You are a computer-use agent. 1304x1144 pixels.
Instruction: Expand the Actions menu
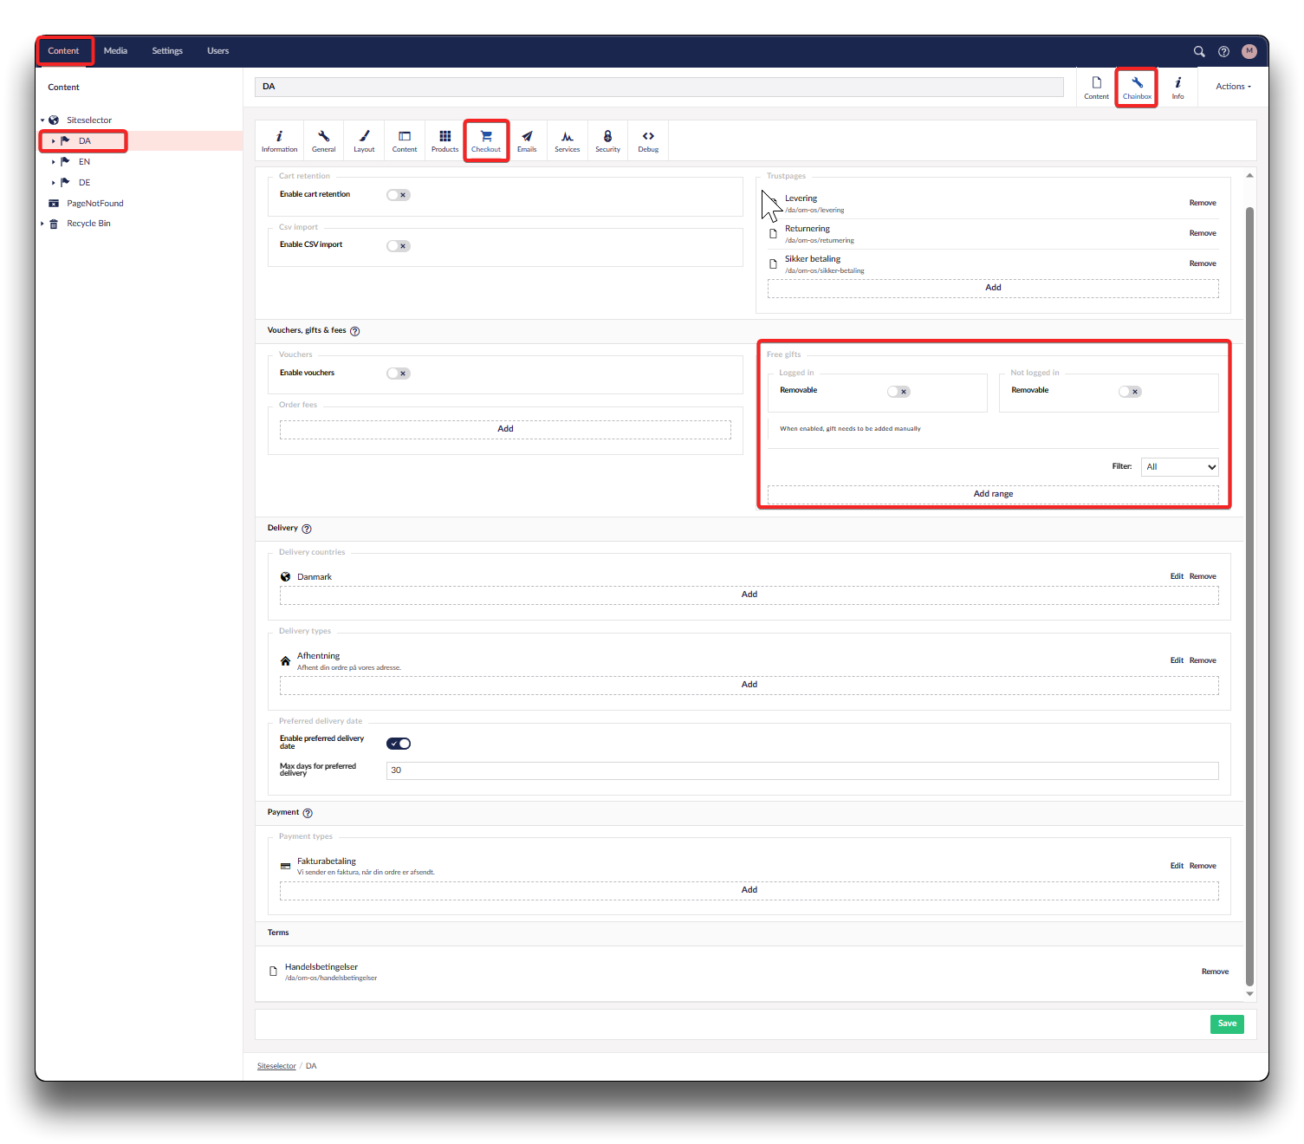[x=1233, y=87]
